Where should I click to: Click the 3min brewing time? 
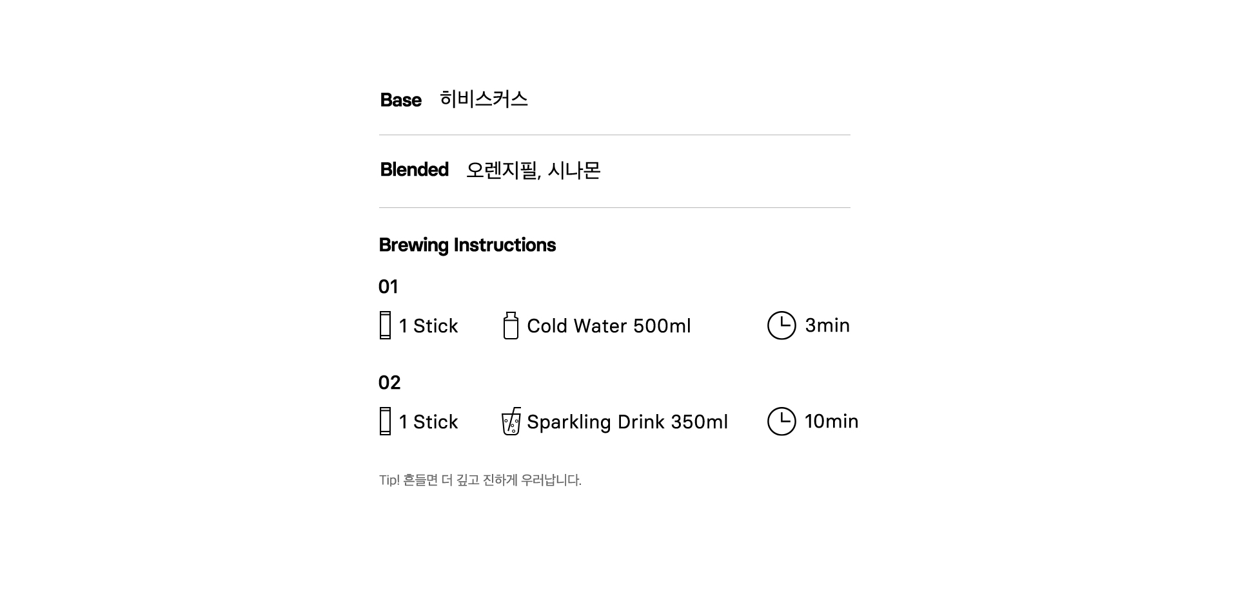827,325
